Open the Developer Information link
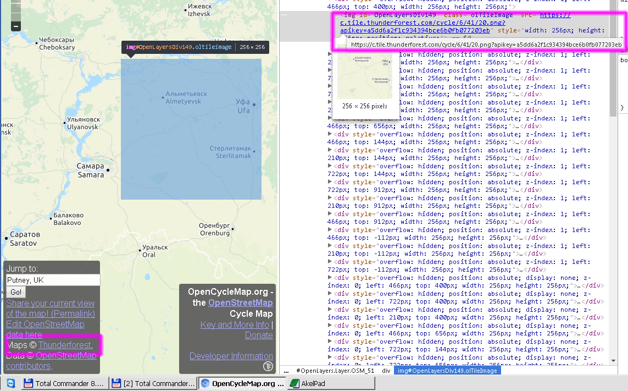The image size is (628, 391). tap(231, 356)
